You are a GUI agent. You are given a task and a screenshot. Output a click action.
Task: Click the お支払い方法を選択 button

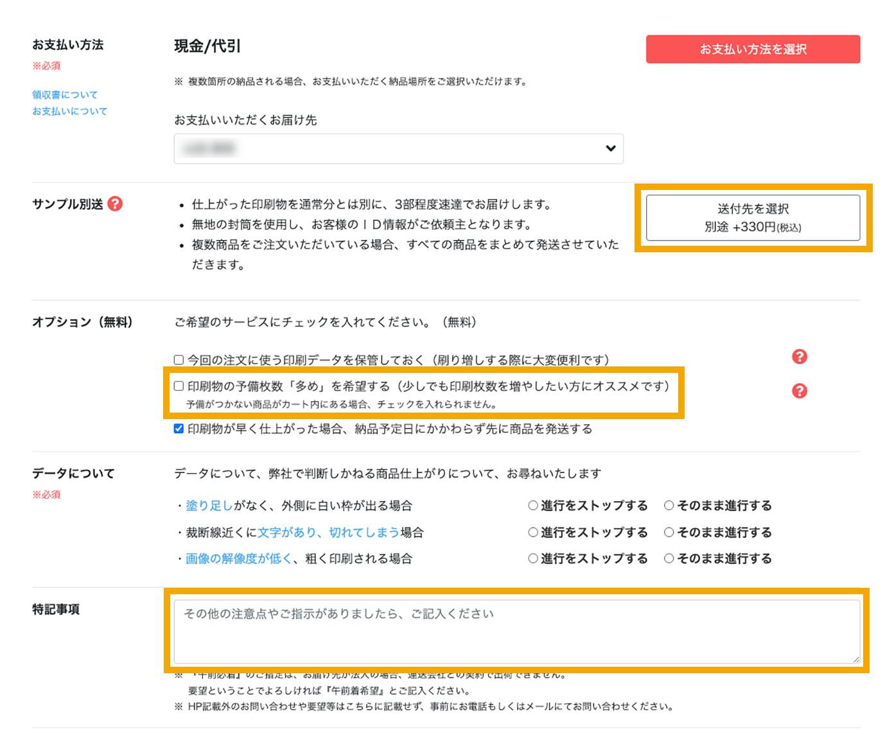(x=753, y=49)
